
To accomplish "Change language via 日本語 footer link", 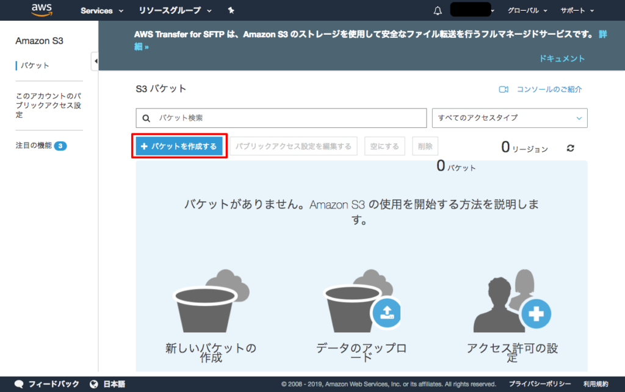I will pyautogui.click(x=114, y=384).
